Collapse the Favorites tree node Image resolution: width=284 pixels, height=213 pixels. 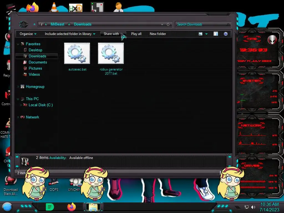point(18,44)
